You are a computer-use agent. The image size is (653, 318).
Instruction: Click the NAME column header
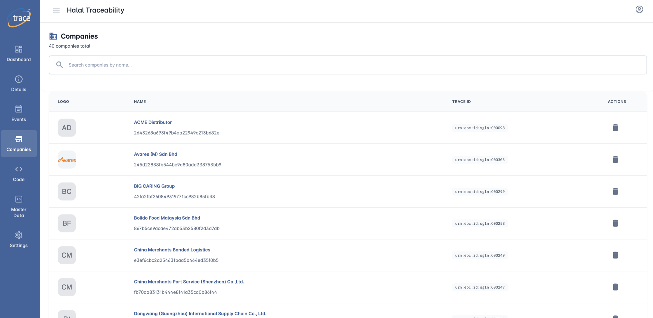click(140, 101)
